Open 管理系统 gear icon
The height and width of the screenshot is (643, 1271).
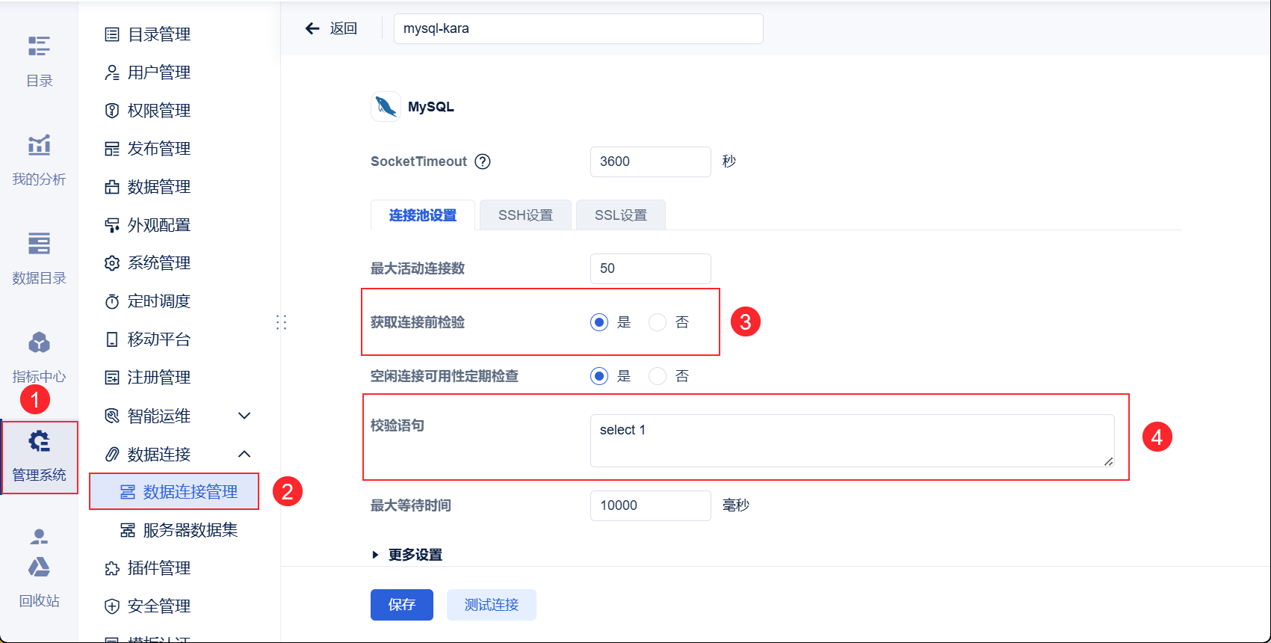click(x=39, y=441)
